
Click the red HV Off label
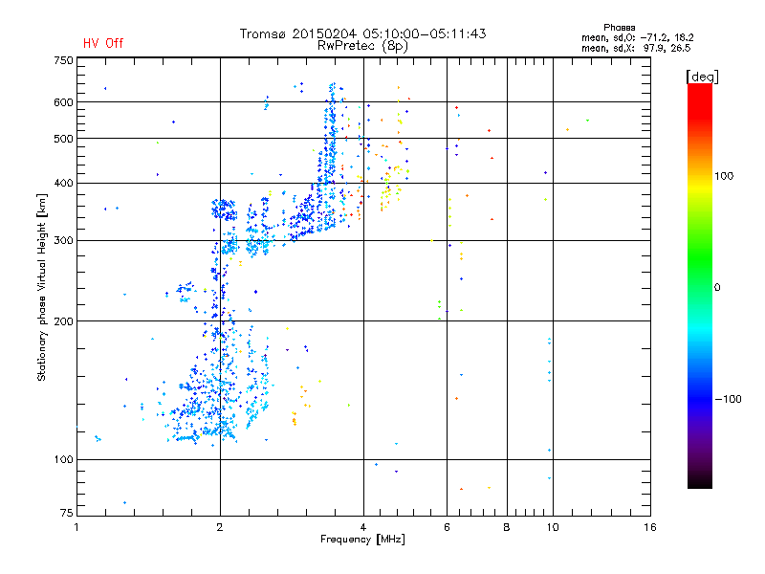pyautogui.click(x=103, y=43)
